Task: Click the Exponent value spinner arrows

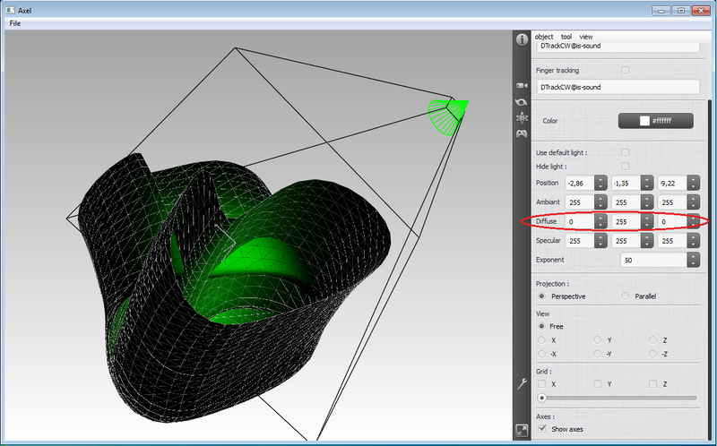Action: (693, 260)
